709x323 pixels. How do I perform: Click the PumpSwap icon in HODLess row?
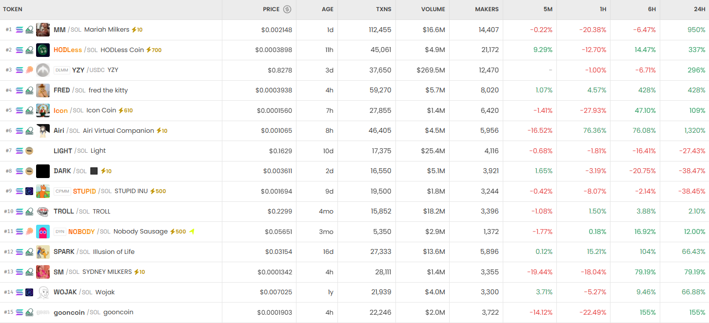[29, 50]
